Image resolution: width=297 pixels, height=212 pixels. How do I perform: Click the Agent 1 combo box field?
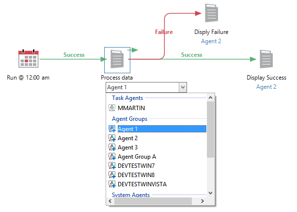pyautogui.click(x=141, y=87)
